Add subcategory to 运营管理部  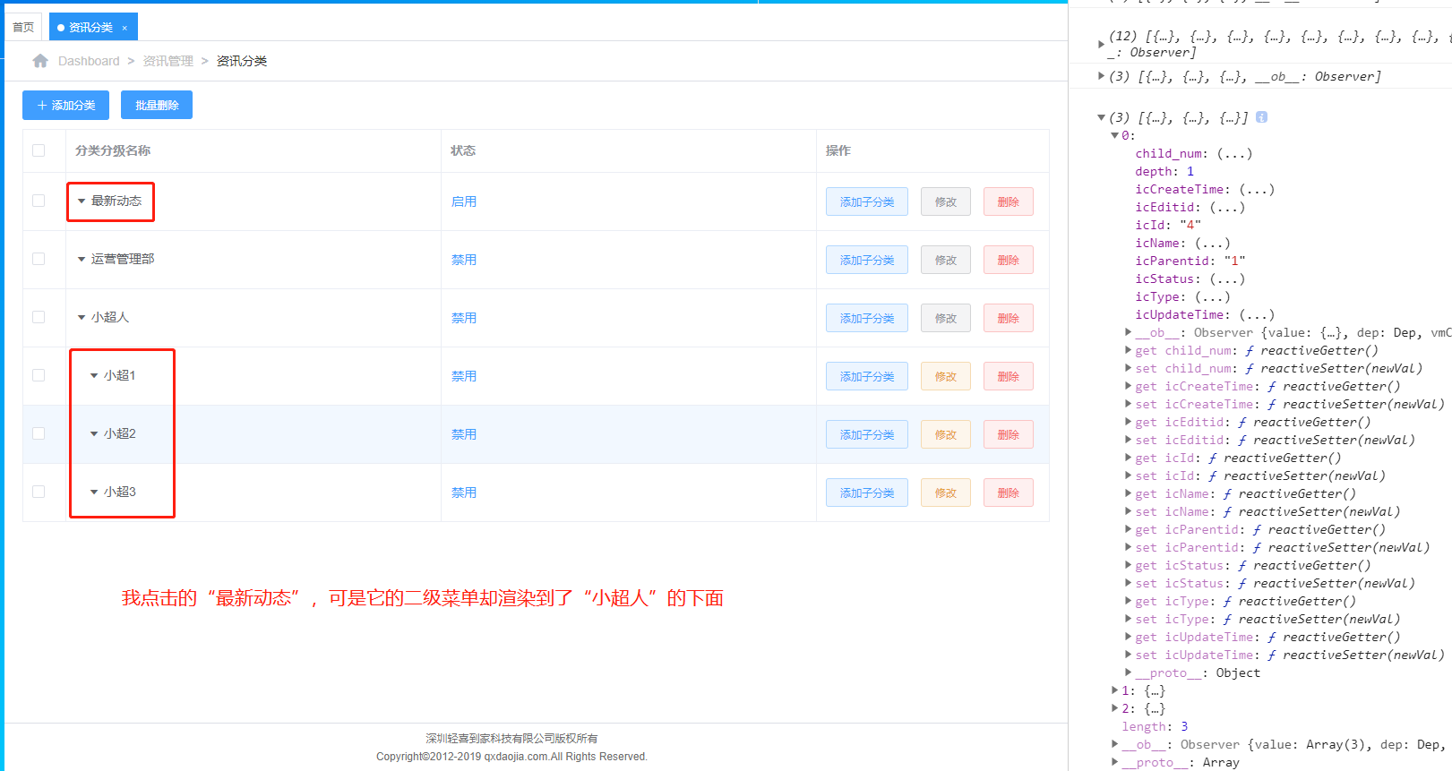pos(867,260)
